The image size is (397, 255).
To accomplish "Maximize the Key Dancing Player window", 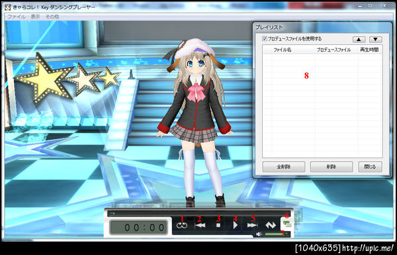I will 370,6.
